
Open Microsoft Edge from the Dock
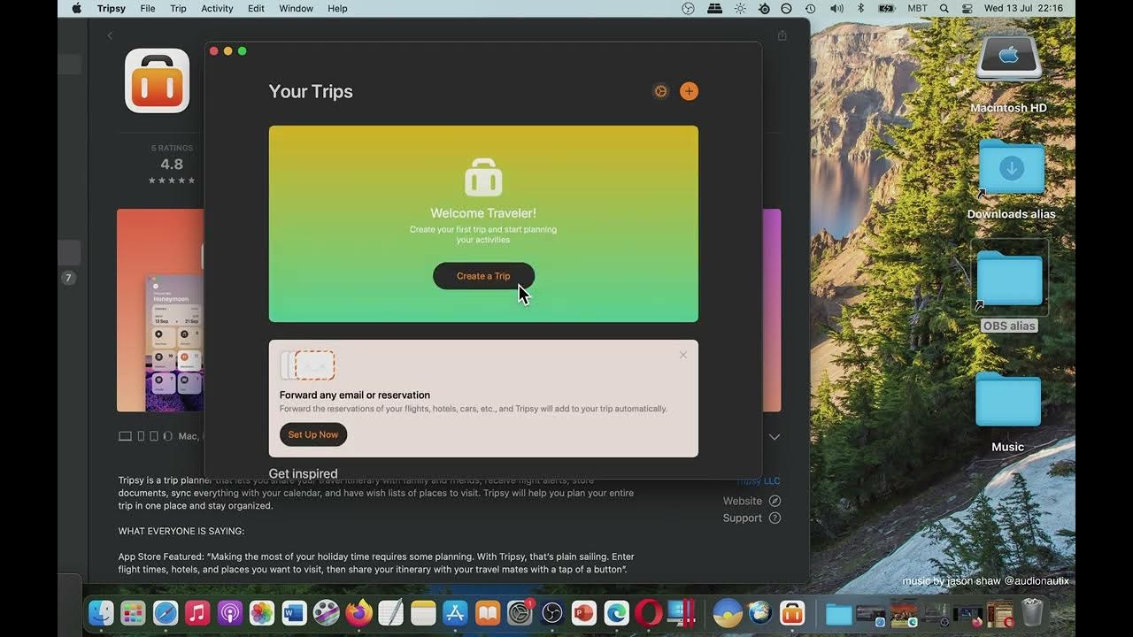click(x=617, y=612)
